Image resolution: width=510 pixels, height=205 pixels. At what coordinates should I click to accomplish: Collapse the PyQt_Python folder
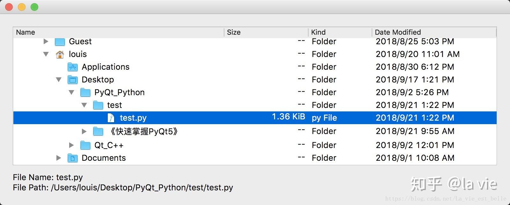pyautogui.click(x=72, y=92)
